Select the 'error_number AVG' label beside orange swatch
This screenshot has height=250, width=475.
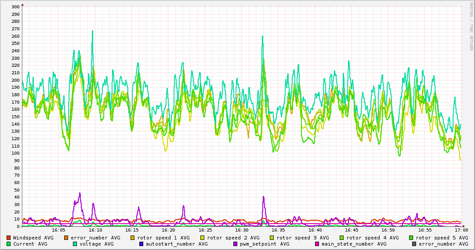coord(95,238)
